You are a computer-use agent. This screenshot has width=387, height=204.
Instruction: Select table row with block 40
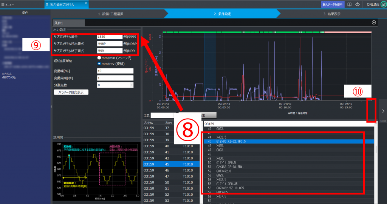171,146
